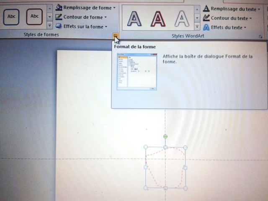
Task: Expand the shape styles gallery
Action: coord(49,26)
